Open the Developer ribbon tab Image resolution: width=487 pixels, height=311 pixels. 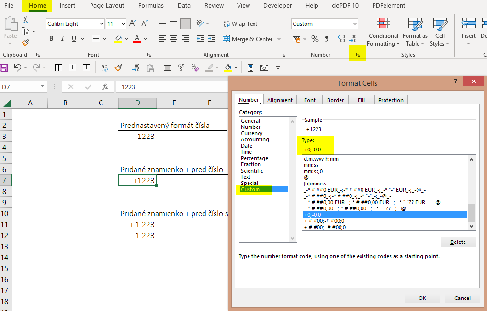278,6
